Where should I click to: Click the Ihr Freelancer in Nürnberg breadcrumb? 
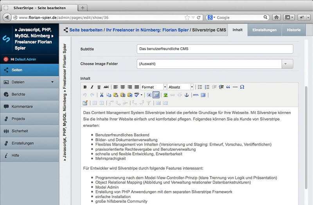coord(147,30)
